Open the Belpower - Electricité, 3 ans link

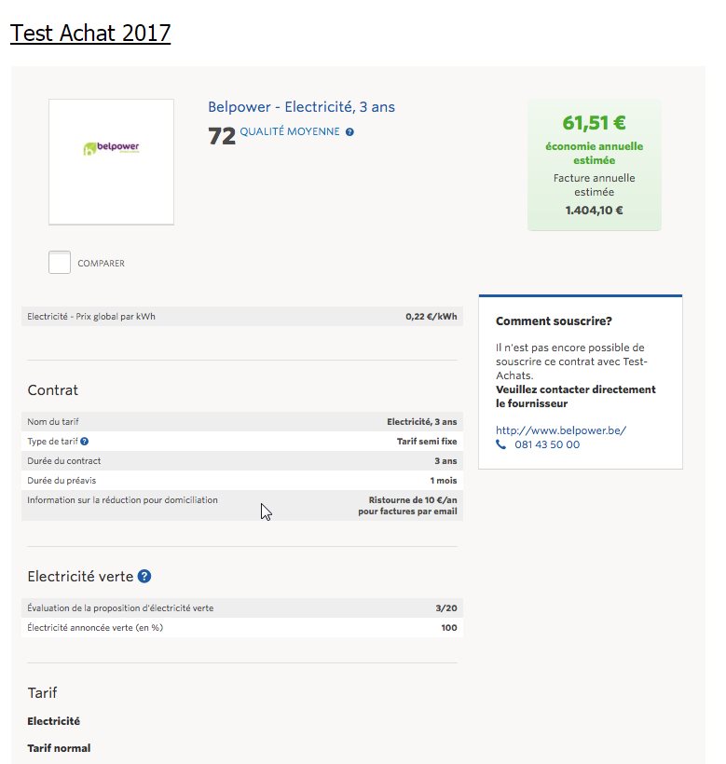coord(301,107)
